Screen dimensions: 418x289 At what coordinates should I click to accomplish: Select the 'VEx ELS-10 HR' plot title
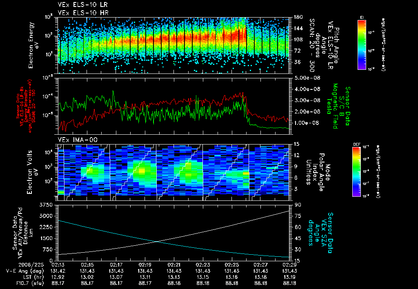point(83,13)
